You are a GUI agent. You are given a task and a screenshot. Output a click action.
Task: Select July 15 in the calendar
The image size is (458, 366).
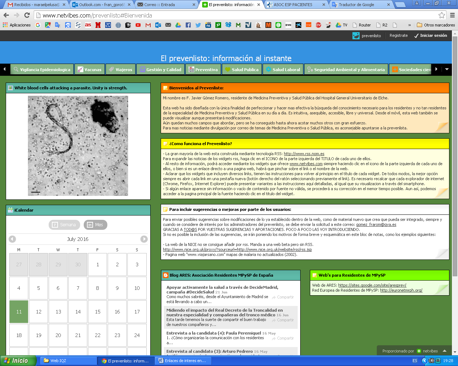pos(97,312)
